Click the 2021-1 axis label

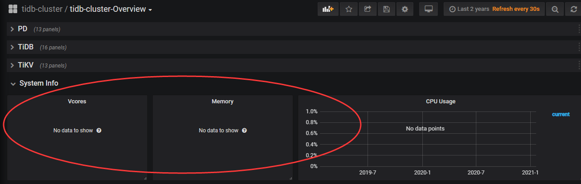530,173
